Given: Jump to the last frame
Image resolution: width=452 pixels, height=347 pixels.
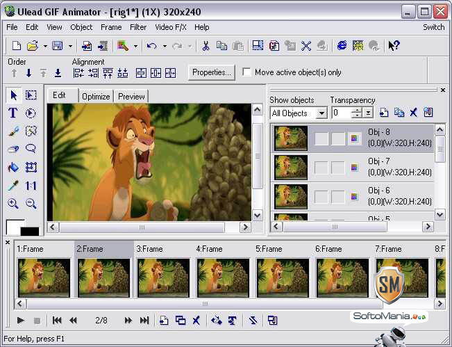Looking at the screenshot, I should [144, 320].
